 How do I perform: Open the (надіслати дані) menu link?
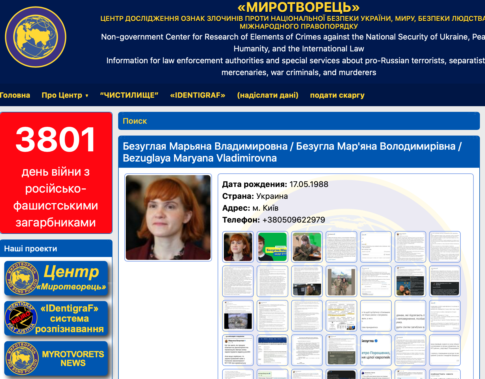268,95
